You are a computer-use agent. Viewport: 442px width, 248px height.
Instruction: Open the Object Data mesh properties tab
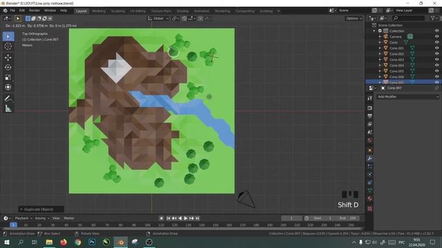coord(370,190)
